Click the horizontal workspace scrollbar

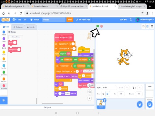click(x=52, y=103)
